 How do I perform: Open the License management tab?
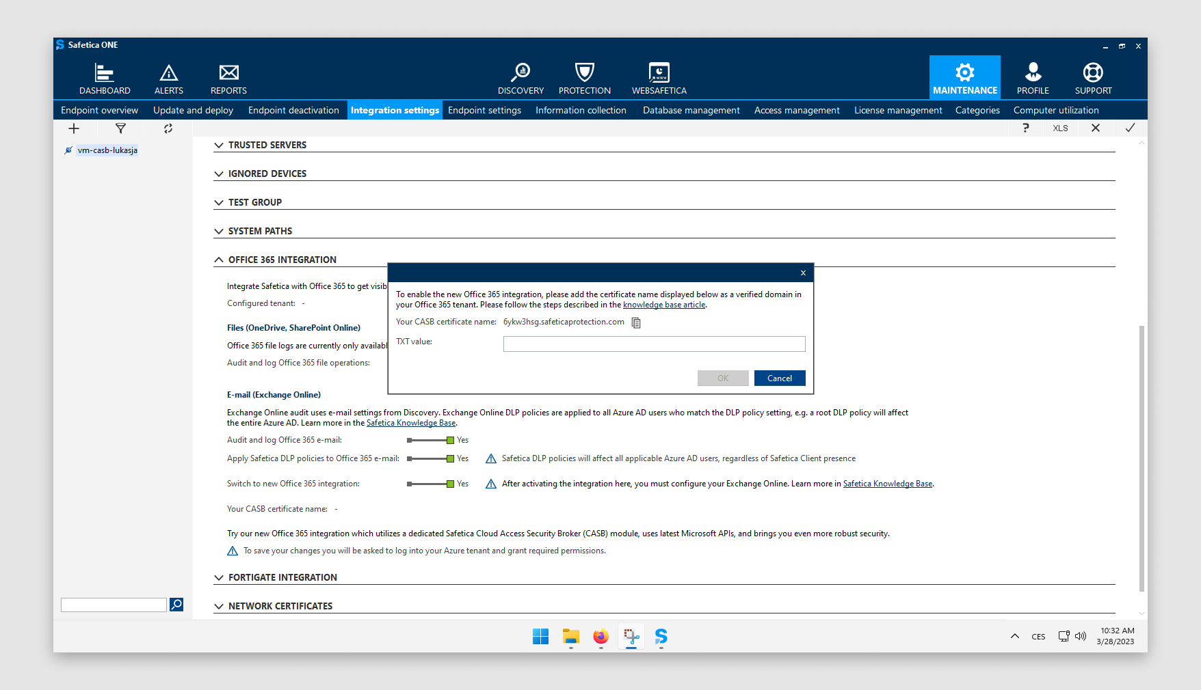pos(898,110)
